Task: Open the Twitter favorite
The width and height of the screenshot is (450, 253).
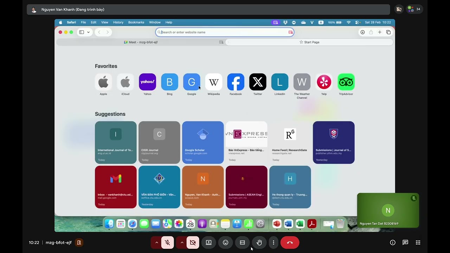Action: coord(258,82)
